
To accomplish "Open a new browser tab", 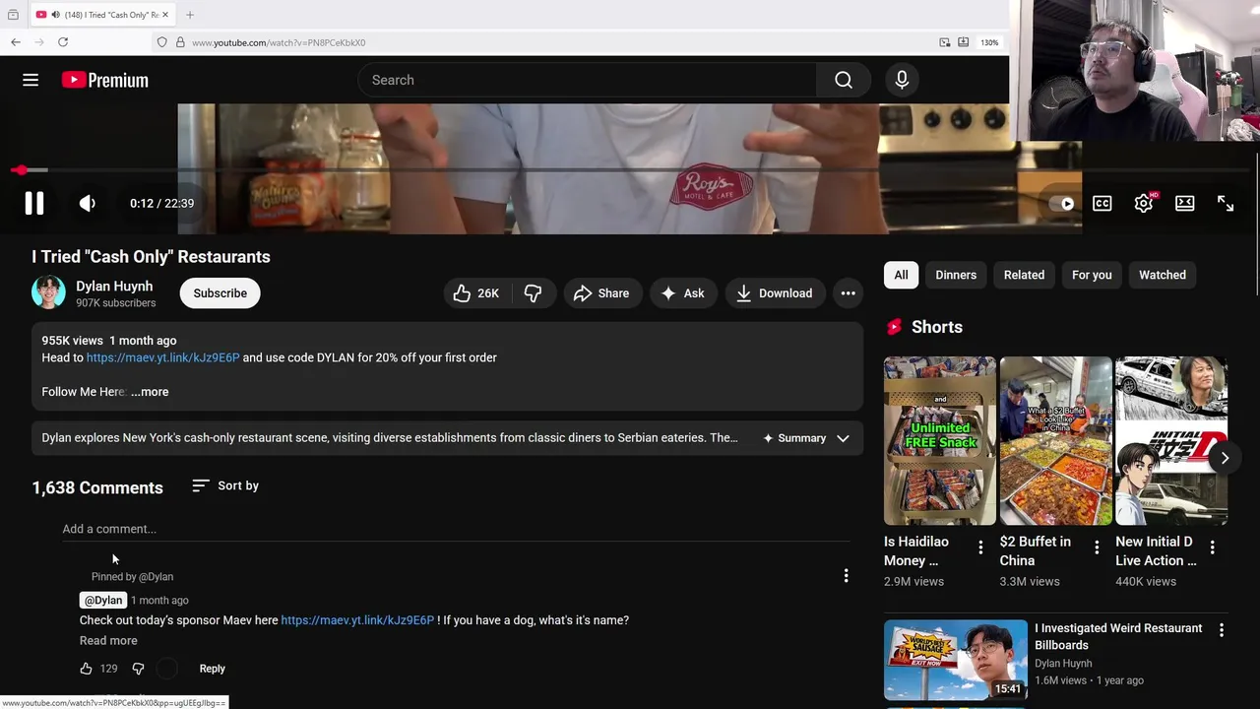I will click(x=190, y=15).
